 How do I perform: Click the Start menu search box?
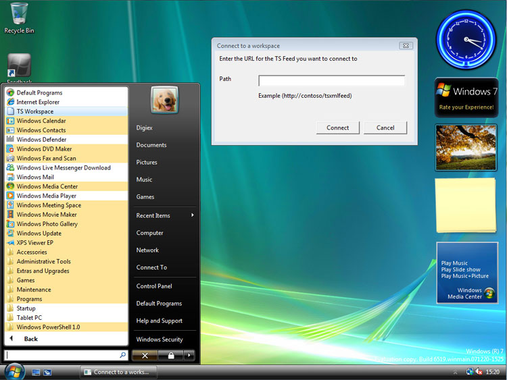click(66, 355)
